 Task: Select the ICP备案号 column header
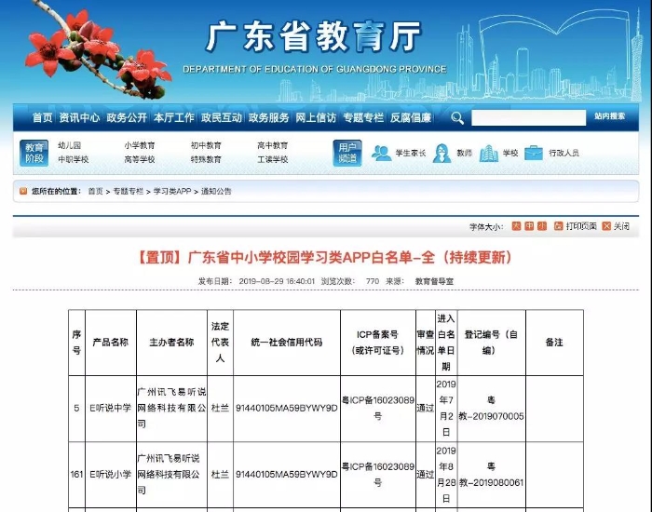click(378, 343)
